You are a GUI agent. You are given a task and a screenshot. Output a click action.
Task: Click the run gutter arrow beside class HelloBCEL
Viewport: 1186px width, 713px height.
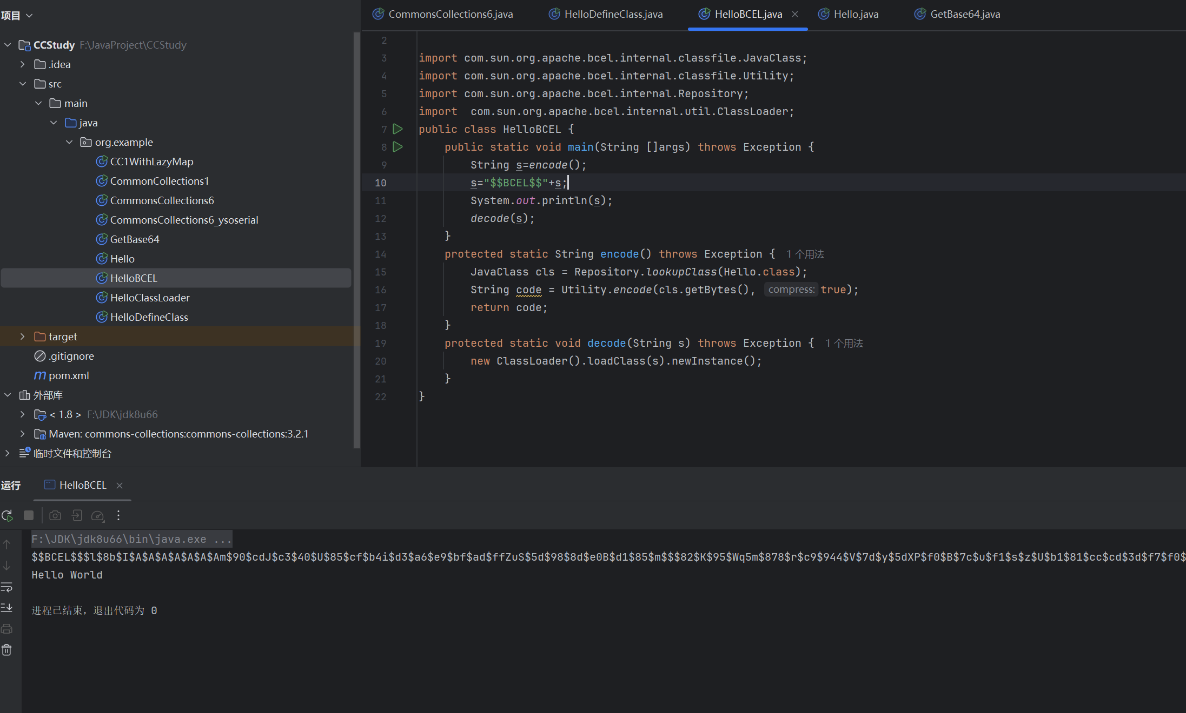[397, 129]
